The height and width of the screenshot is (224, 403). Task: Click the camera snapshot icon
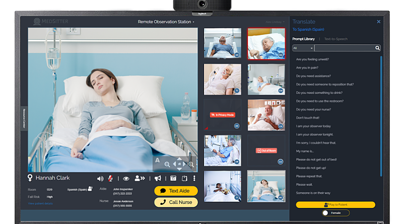click(173, 178)
